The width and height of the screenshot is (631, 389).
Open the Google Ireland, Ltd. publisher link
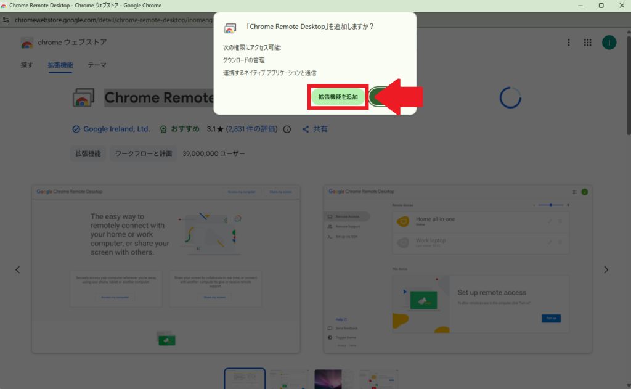[116, 129]
